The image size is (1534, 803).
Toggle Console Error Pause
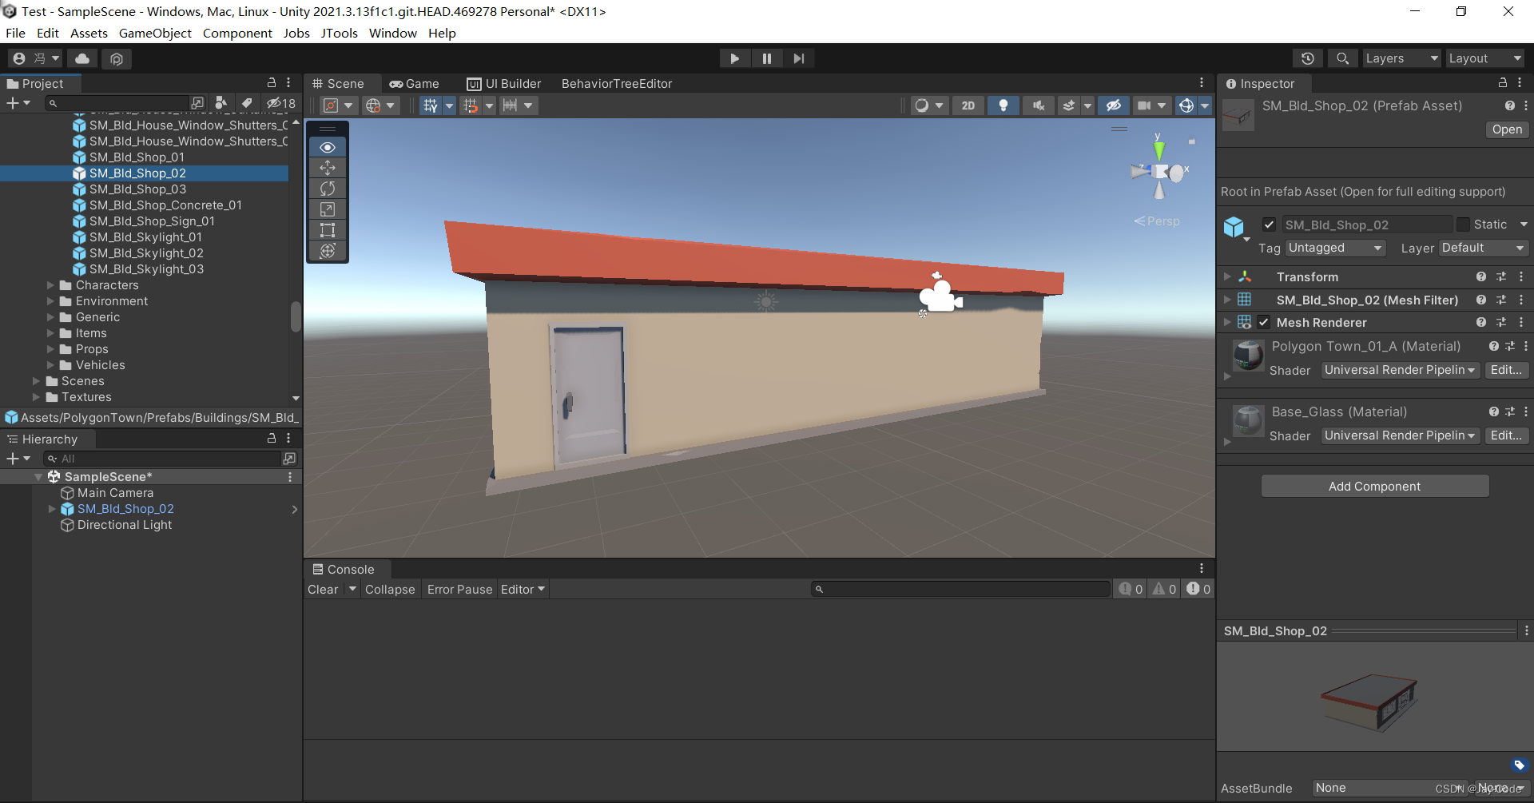[x=459, y=590]
